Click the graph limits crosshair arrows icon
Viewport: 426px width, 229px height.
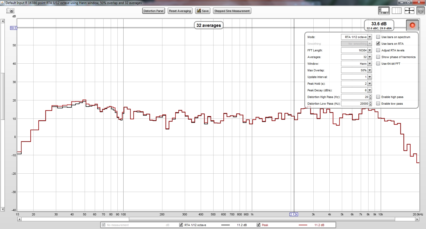coord(409,11)
